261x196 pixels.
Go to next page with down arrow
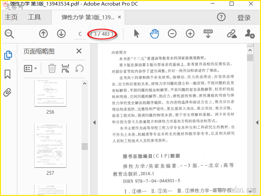(x=61, y=34)
